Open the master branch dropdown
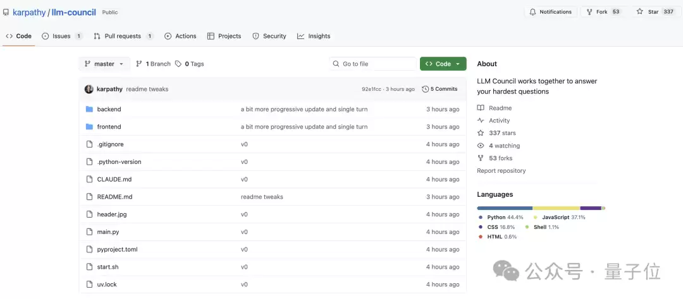The height and width of the screenshot is (299, 683). coord(104,64)
